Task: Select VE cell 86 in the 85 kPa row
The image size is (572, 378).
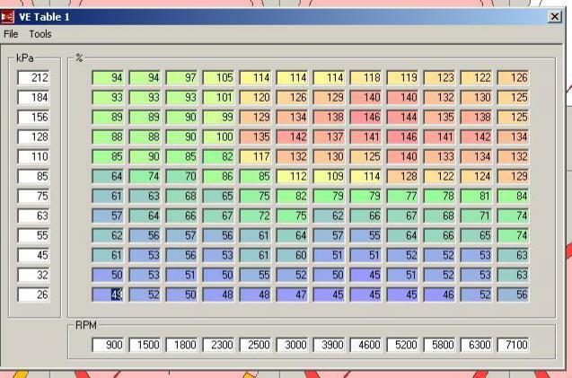Action: pyautogui.click(x=218, y=176)
